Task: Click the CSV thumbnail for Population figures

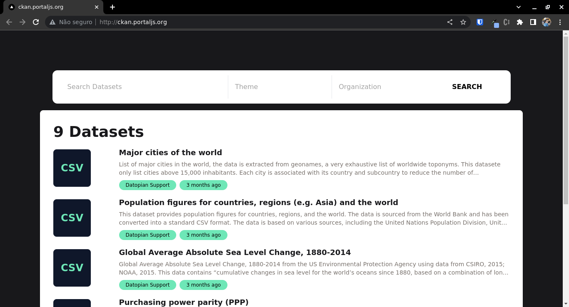Action: coord(72,218)
